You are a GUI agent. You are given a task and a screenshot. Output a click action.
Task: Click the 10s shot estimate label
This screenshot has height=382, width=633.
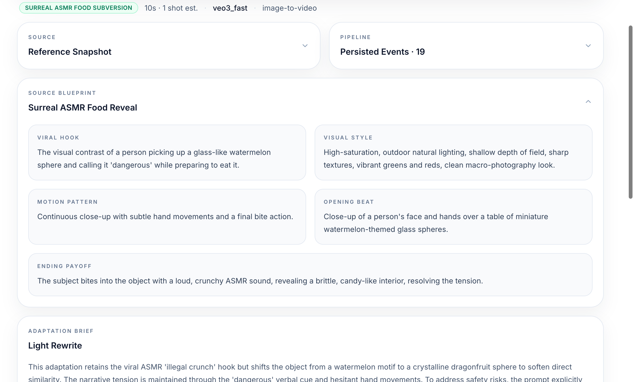coord(171,8)
